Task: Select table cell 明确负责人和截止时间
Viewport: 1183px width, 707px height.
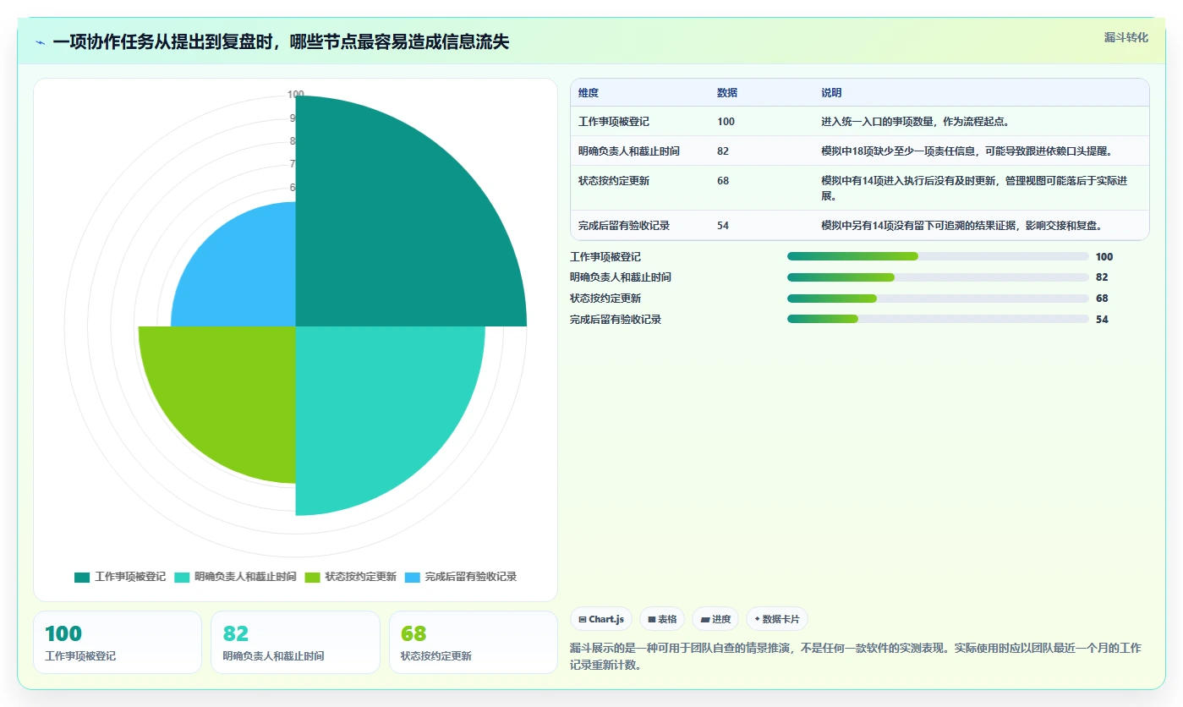Action: pyautogui.click(x=629, y=151)
